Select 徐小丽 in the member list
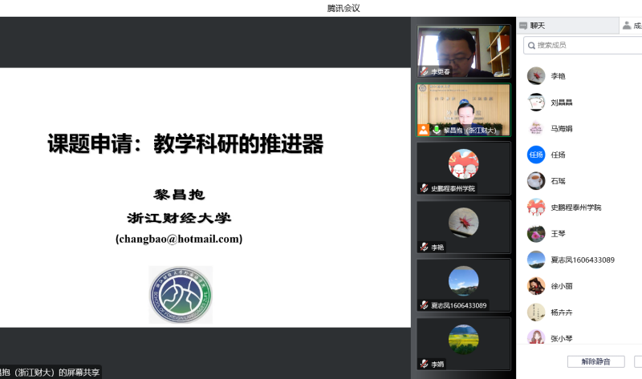The height and width of the screenshot is (379, 642). [x=561, y=286]
